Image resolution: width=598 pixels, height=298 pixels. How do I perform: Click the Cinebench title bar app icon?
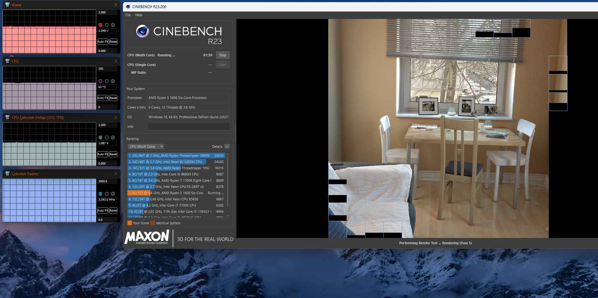[x=128, y=7]
